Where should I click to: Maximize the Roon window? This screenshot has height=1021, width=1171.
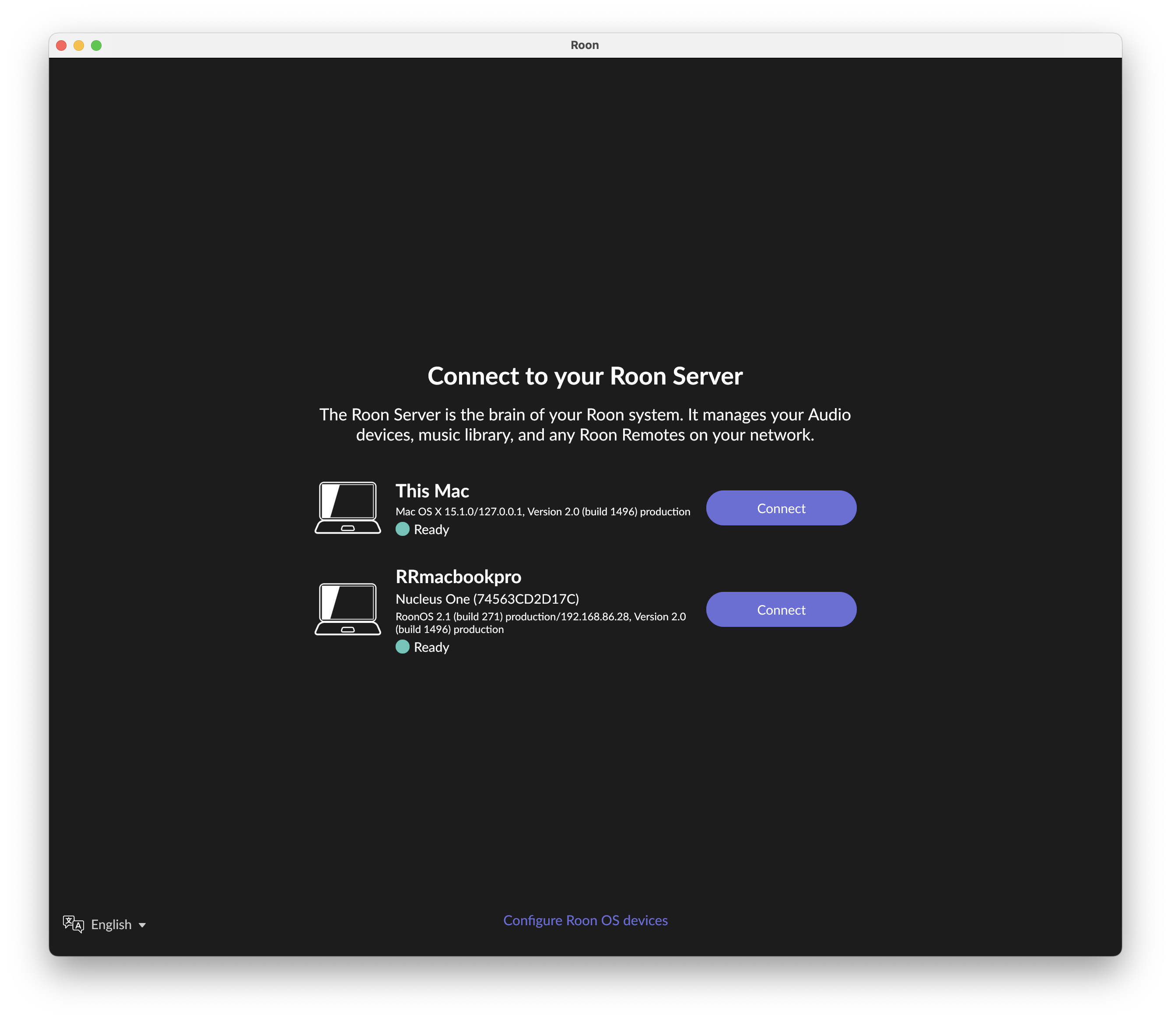[96, 45]
